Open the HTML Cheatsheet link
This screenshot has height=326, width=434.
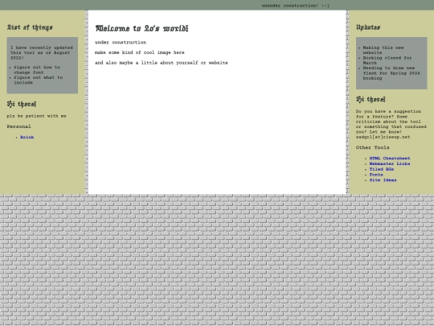(390, 159)
